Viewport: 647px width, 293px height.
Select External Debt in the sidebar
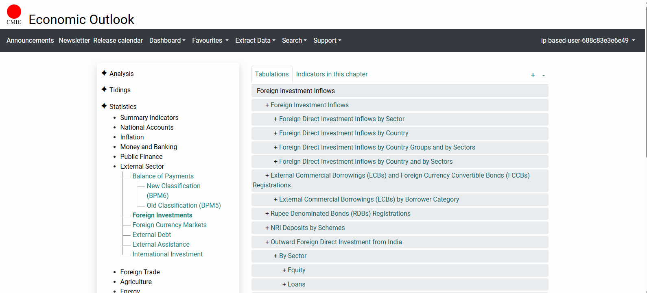coord(151,234)
